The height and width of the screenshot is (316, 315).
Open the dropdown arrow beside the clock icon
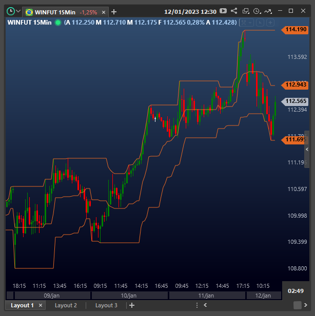point(18,11)
